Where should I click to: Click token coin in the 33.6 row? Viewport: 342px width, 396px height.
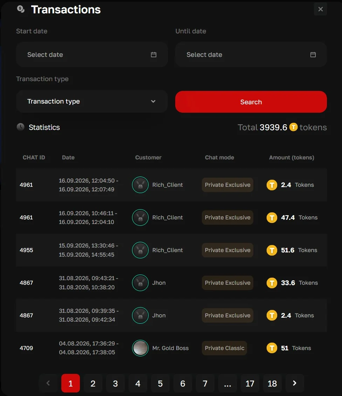(272, 283)
